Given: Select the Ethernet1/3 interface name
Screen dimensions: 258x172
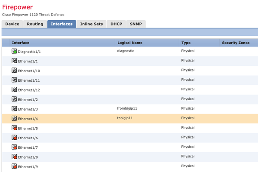Looking at the screenshot, I should click(x=28, y=109).
